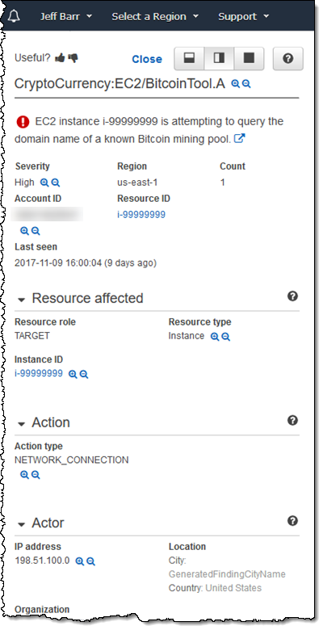Click zoom-in filter next to finding title
This screenshot has height=630, width=323.
(236, 83)
